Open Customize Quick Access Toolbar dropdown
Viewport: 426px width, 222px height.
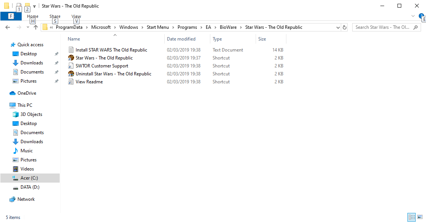tap(35, 6)
